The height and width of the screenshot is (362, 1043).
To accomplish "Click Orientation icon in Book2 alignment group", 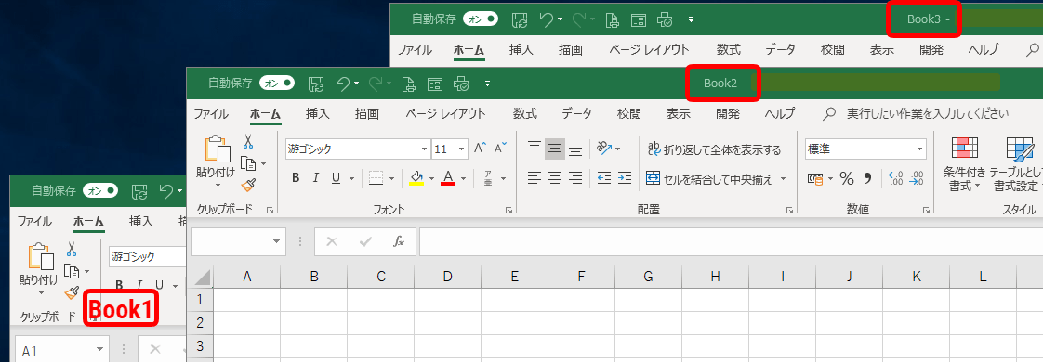I will click(x=604, y=149).
